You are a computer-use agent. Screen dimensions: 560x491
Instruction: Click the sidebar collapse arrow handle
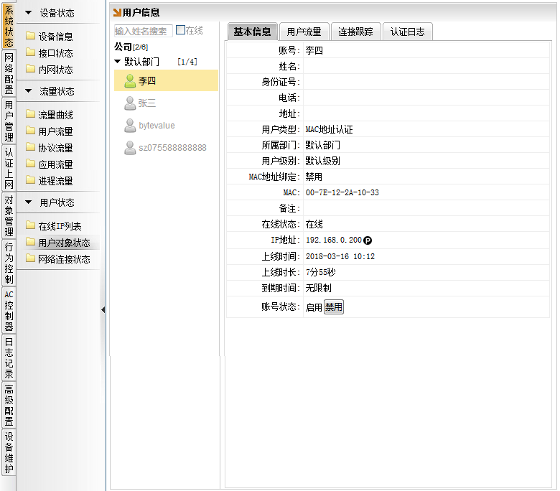coord(103,309)
